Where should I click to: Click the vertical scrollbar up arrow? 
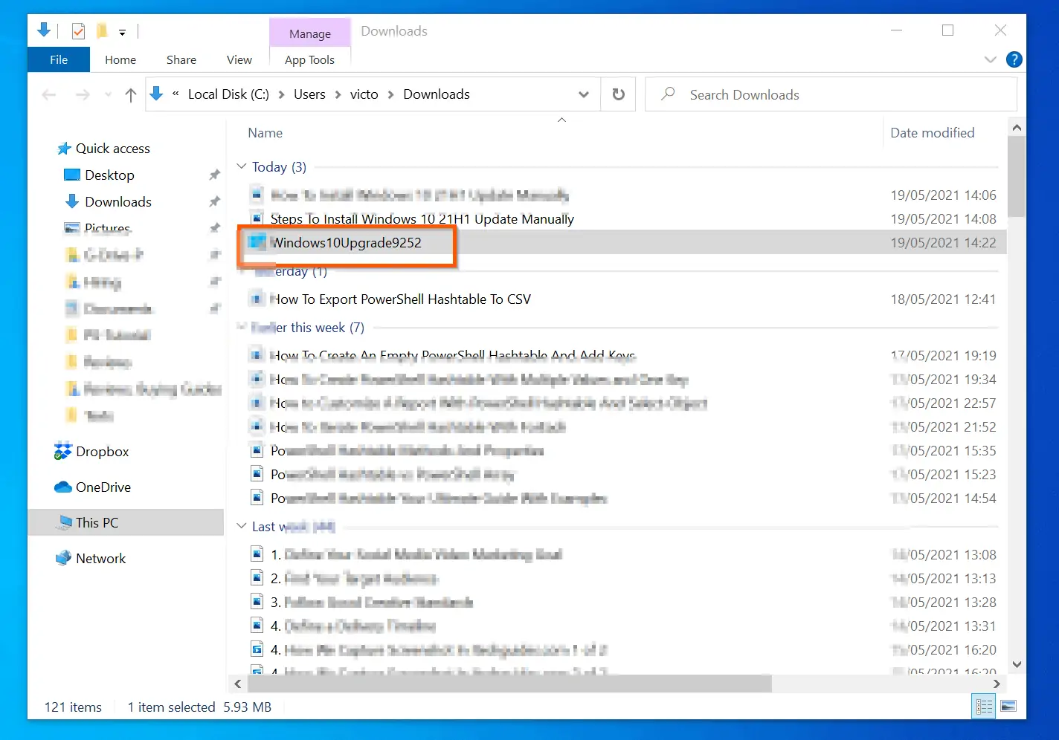click(1017, 127)
